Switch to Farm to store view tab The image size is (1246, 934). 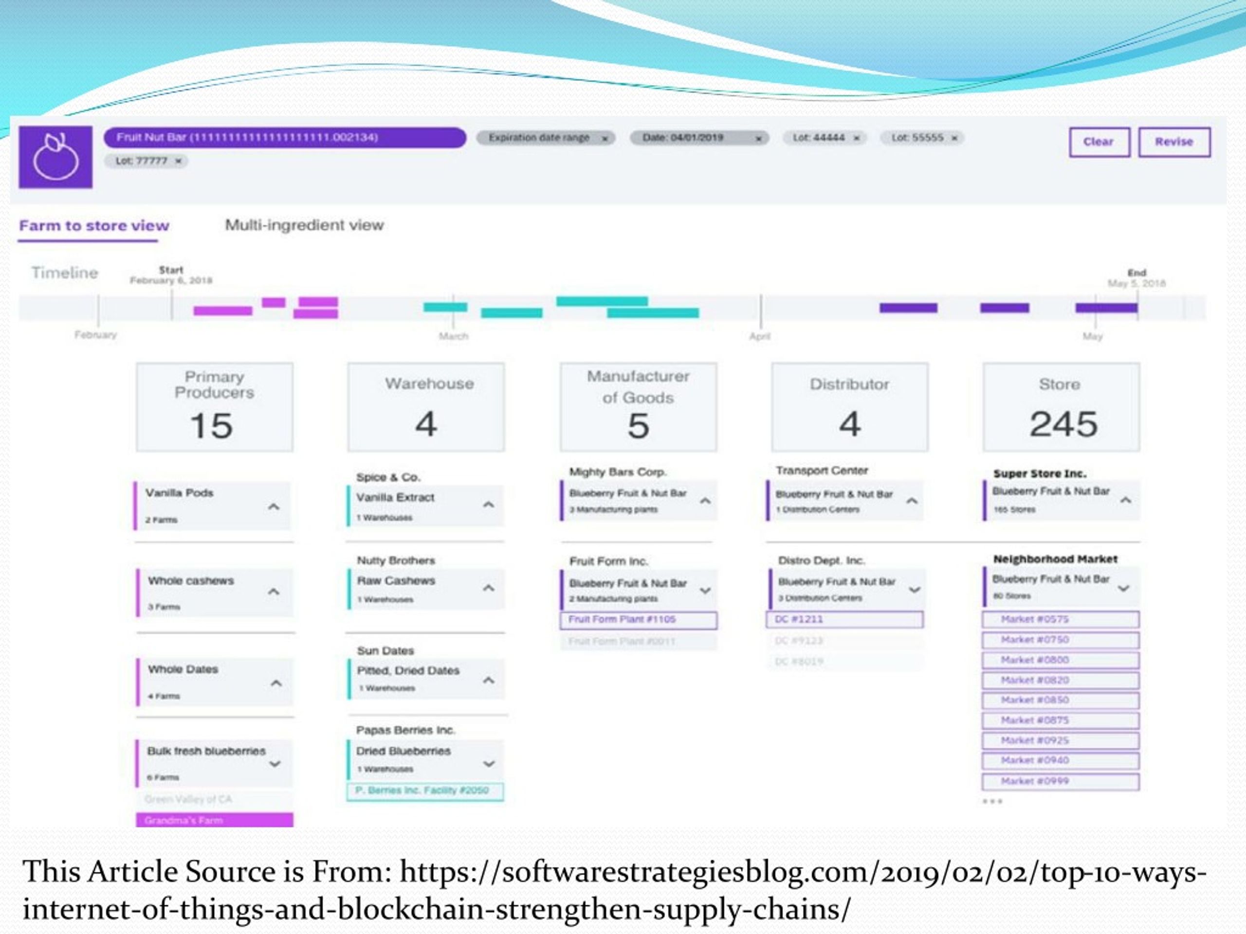coord(94,226)
